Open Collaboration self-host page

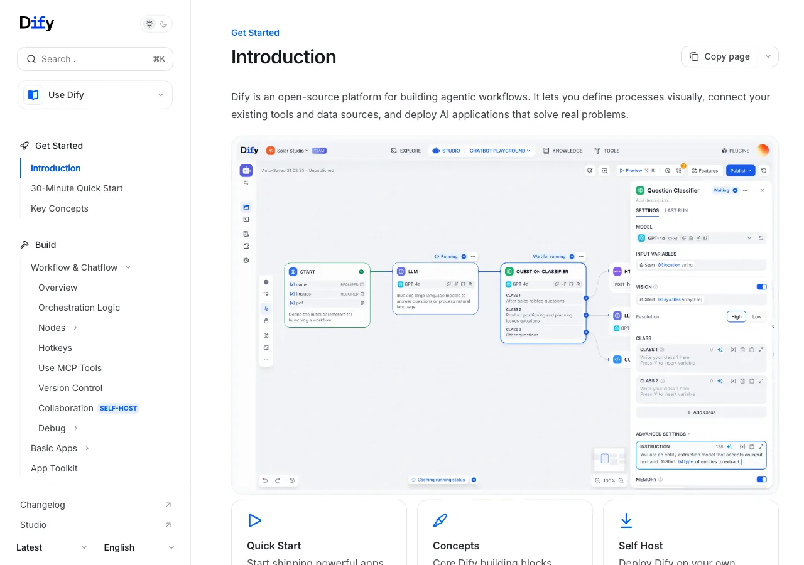pyautogui.click(x=88, y=408)
